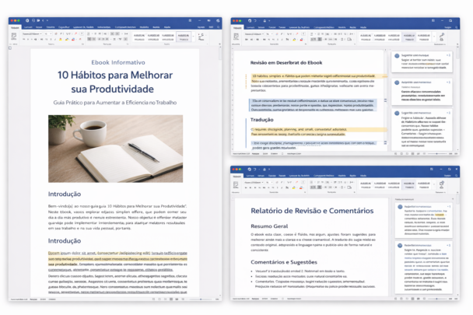The image size is (473, 315).
Task: Click the save icon in the left window title bar
Action: click(27, 20)
